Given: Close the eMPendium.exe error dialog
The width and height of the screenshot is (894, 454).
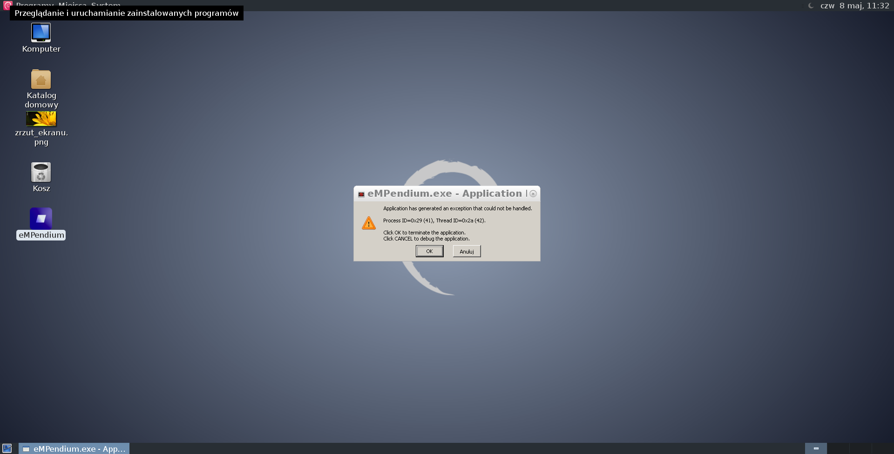Looking at the screenshot, I should click(533, 194).
